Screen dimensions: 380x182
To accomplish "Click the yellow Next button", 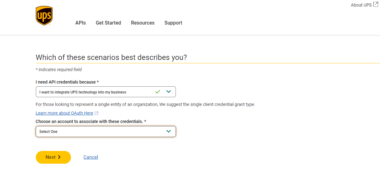I will (x=53, y=157).
